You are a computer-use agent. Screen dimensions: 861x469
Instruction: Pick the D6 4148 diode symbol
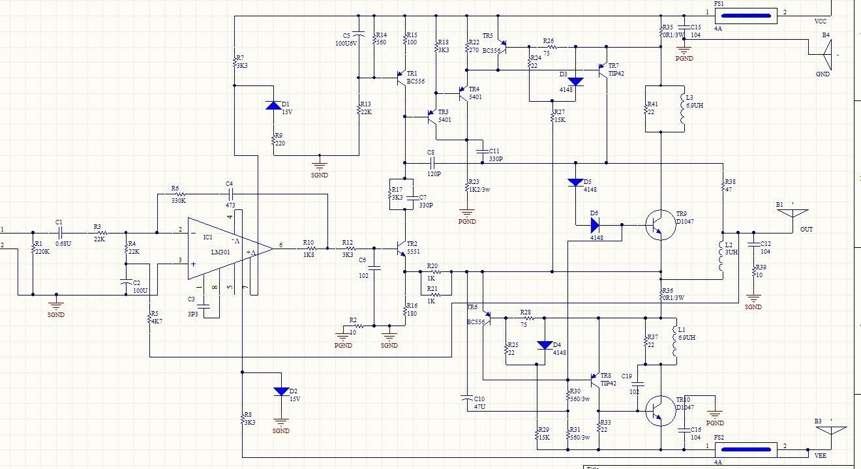tap(594, 226)
